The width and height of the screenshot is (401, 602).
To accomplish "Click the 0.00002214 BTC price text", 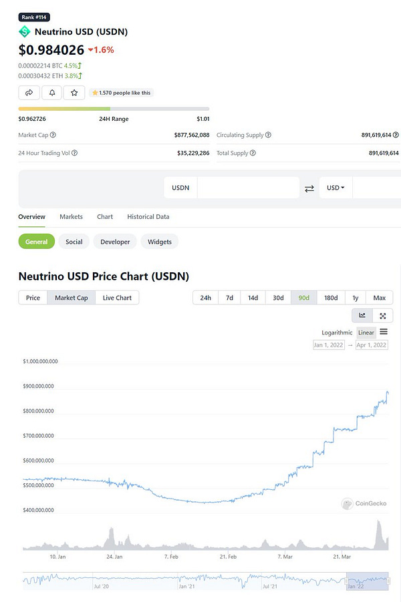I will [40, 65].
